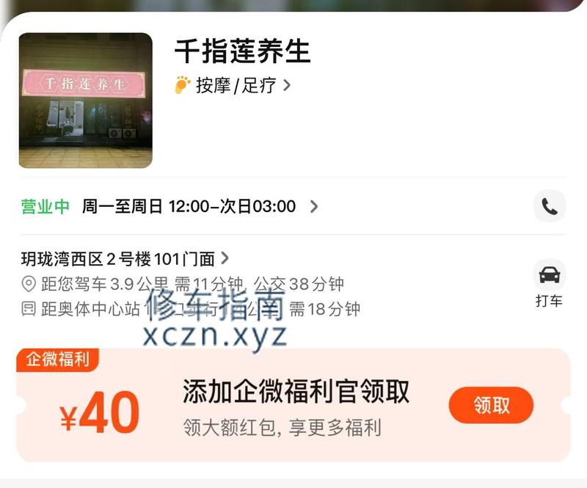This screenshot has height=488, width=587.
Task: Expand the business hours chevron
Action: (314, 206)
